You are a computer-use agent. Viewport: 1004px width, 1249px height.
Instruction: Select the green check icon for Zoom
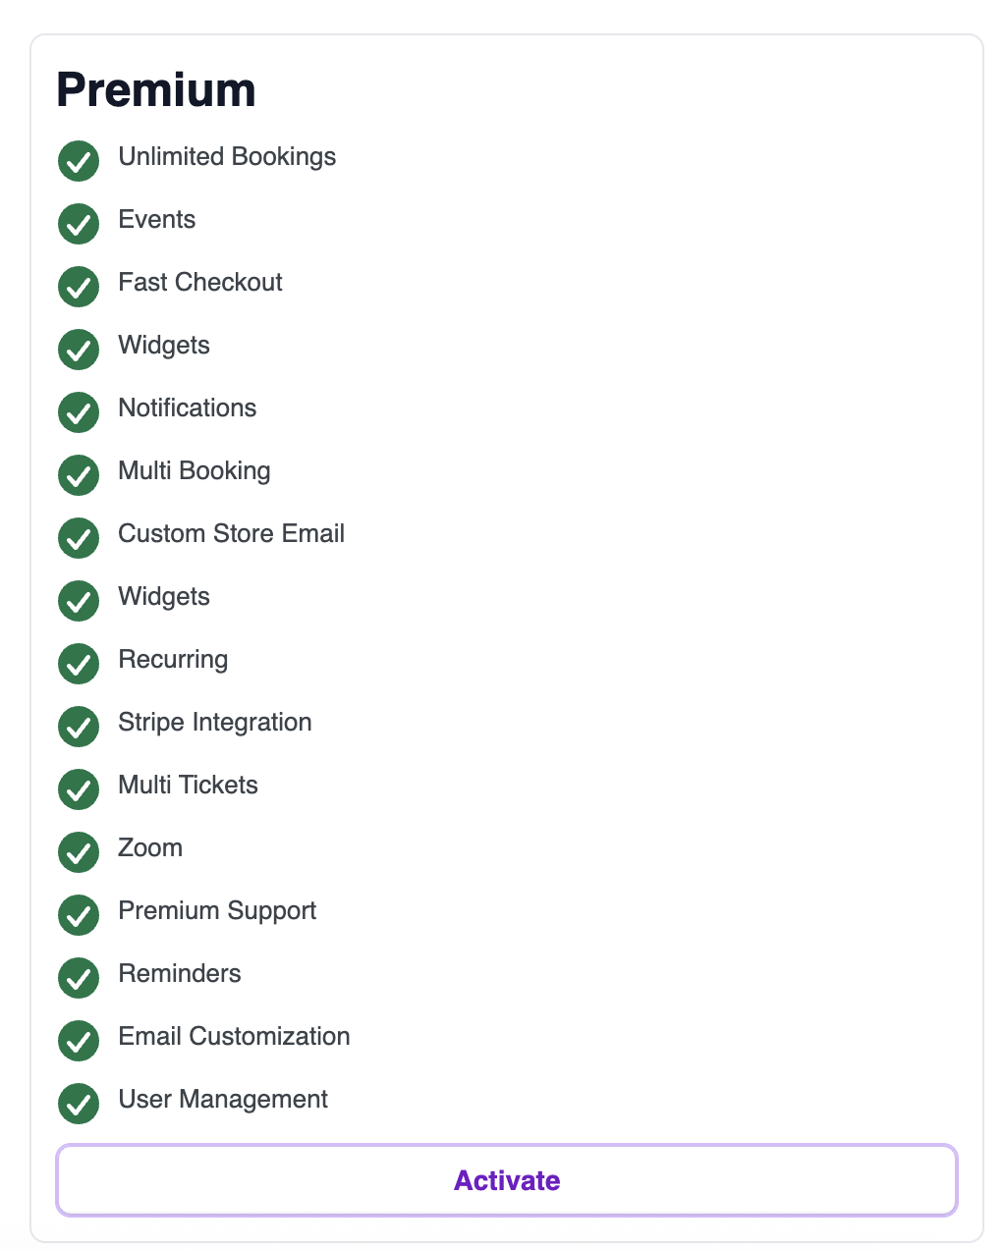pyautogui.click(x=79, y=852)
